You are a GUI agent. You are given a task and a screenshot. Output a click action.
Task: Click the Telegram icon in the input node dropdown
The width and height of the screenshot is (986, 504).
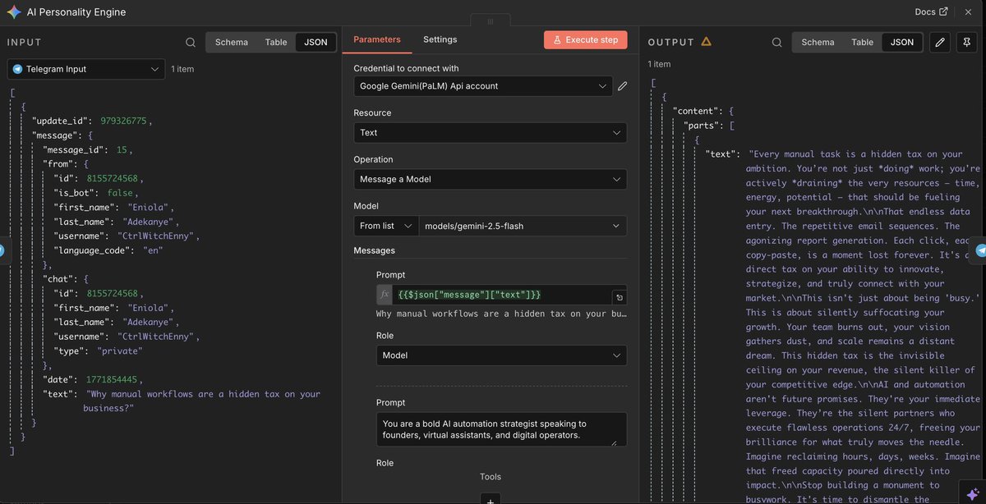[x=18, y=69]
